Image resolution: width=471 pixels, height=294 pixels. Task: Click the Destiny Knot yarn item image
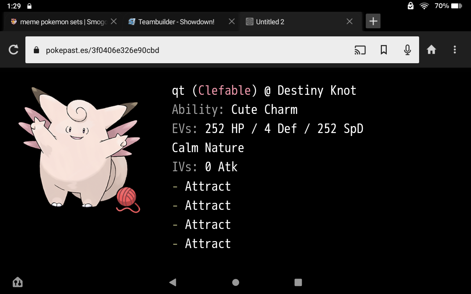click(128, 200)
